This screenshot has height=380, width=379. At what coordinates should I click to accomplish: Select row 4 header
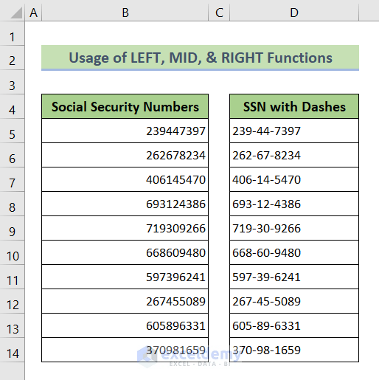13,106
